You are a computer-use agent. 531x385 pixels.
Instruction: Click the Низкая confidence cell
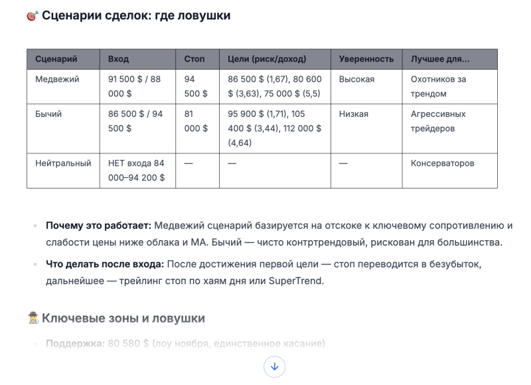pyautogui.click(x=353, y=114)
